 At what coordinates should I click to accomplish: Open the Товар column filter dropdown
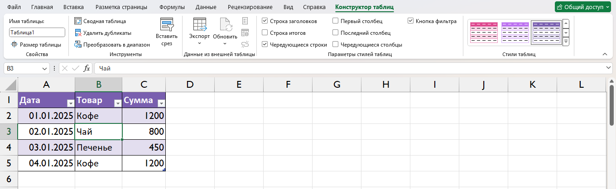[x=117, y=103]
